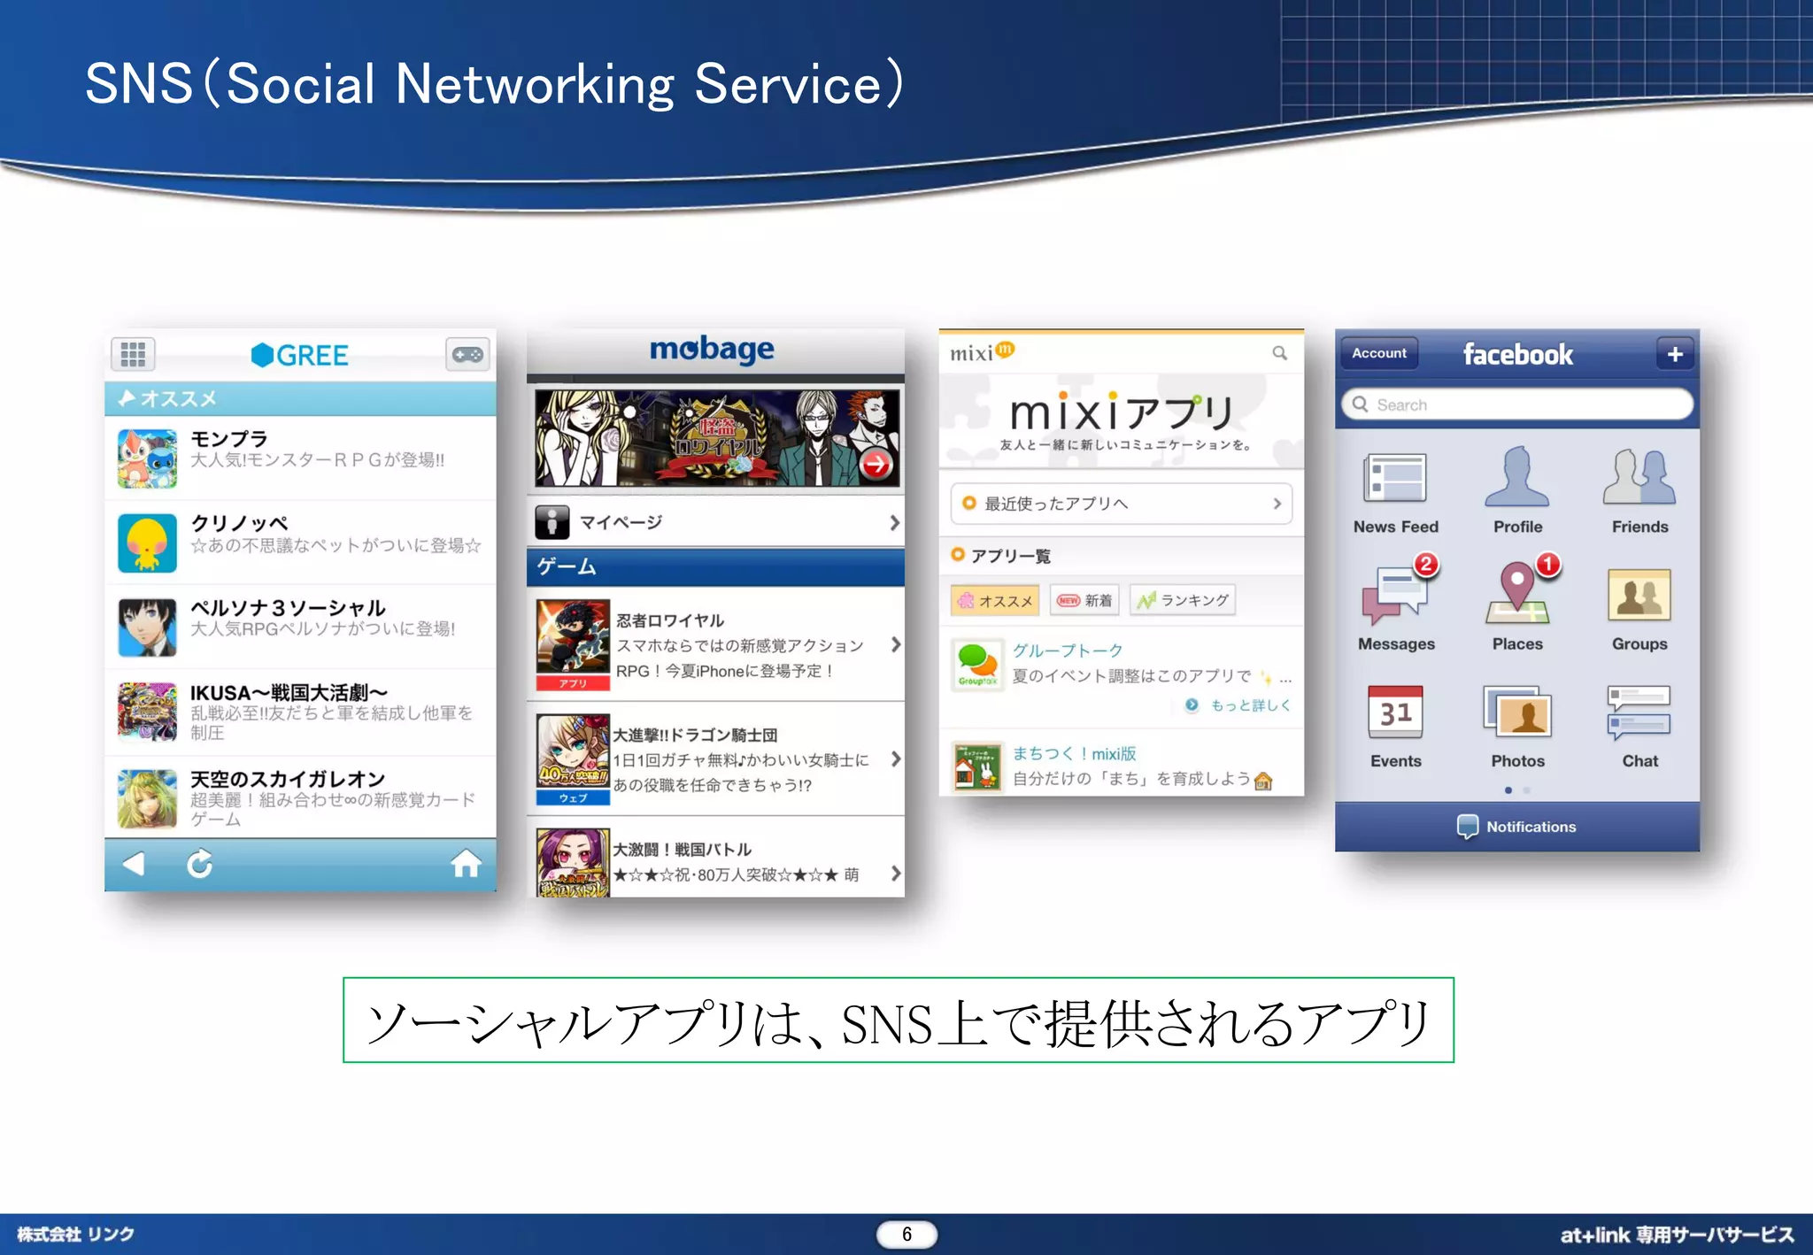Viewport: 1813px width, 1255px height.
Task: Open facebook Chat icon
Action: pyautogui.click(x=1639, y=712)
